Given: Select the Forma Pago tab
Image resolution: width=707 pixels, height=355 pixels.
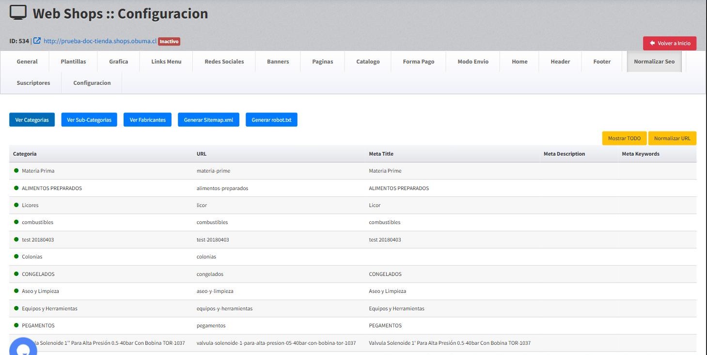Looking at the screenshot, I should point(419,62).
